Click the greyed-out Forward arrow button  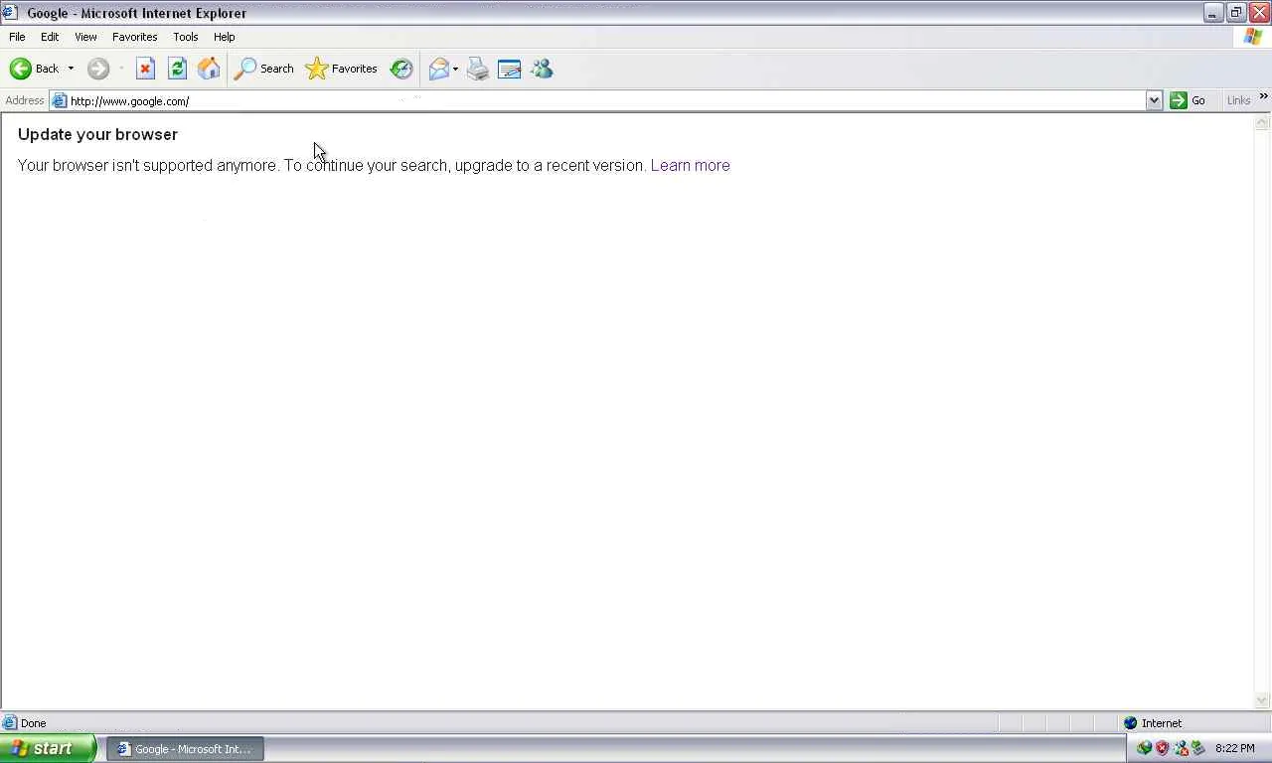point(97,69)
